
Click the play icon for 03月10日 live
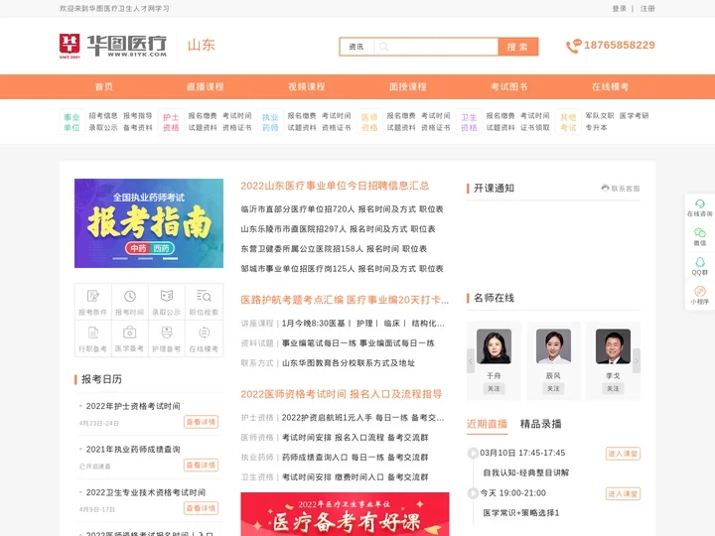tap(473, 453)
